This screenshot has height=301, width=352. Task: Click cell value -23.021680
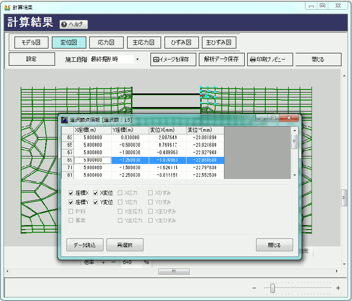pos(205,145)
